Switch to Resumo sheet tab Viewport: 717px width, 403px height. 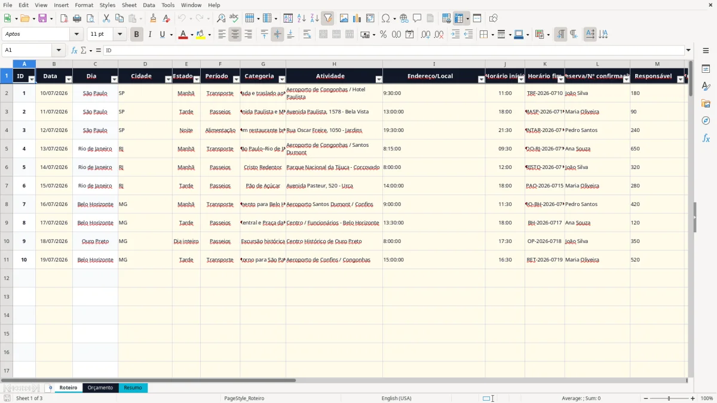coord(133,388)
